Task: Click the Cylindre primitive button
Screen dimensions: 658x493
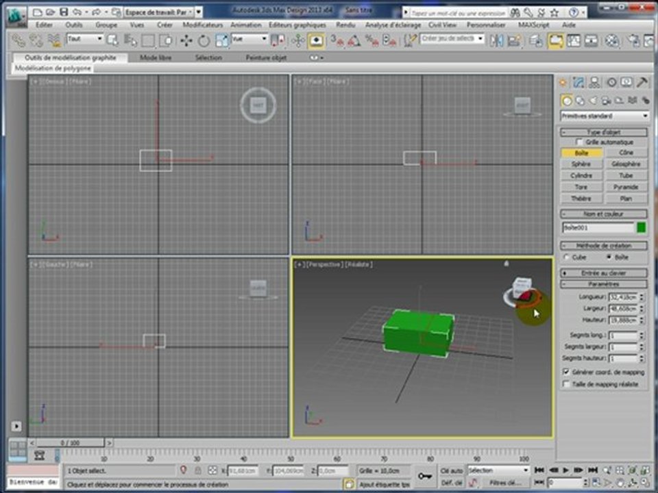Action: click(x=581, y=175)
